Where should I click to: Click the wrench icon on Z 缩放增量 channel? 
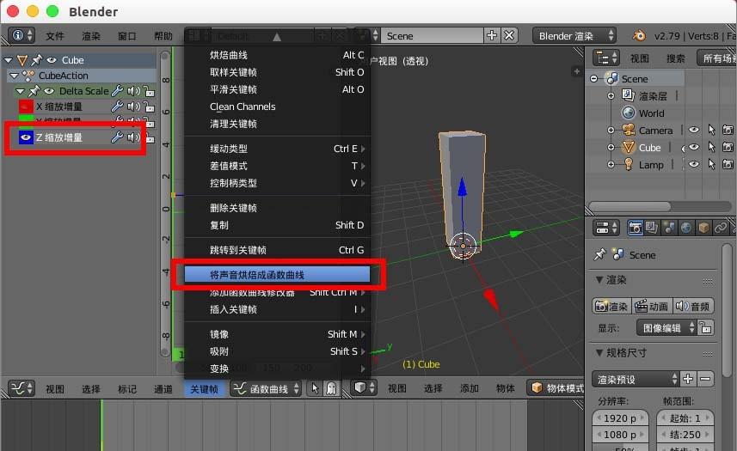coord(117,137)
